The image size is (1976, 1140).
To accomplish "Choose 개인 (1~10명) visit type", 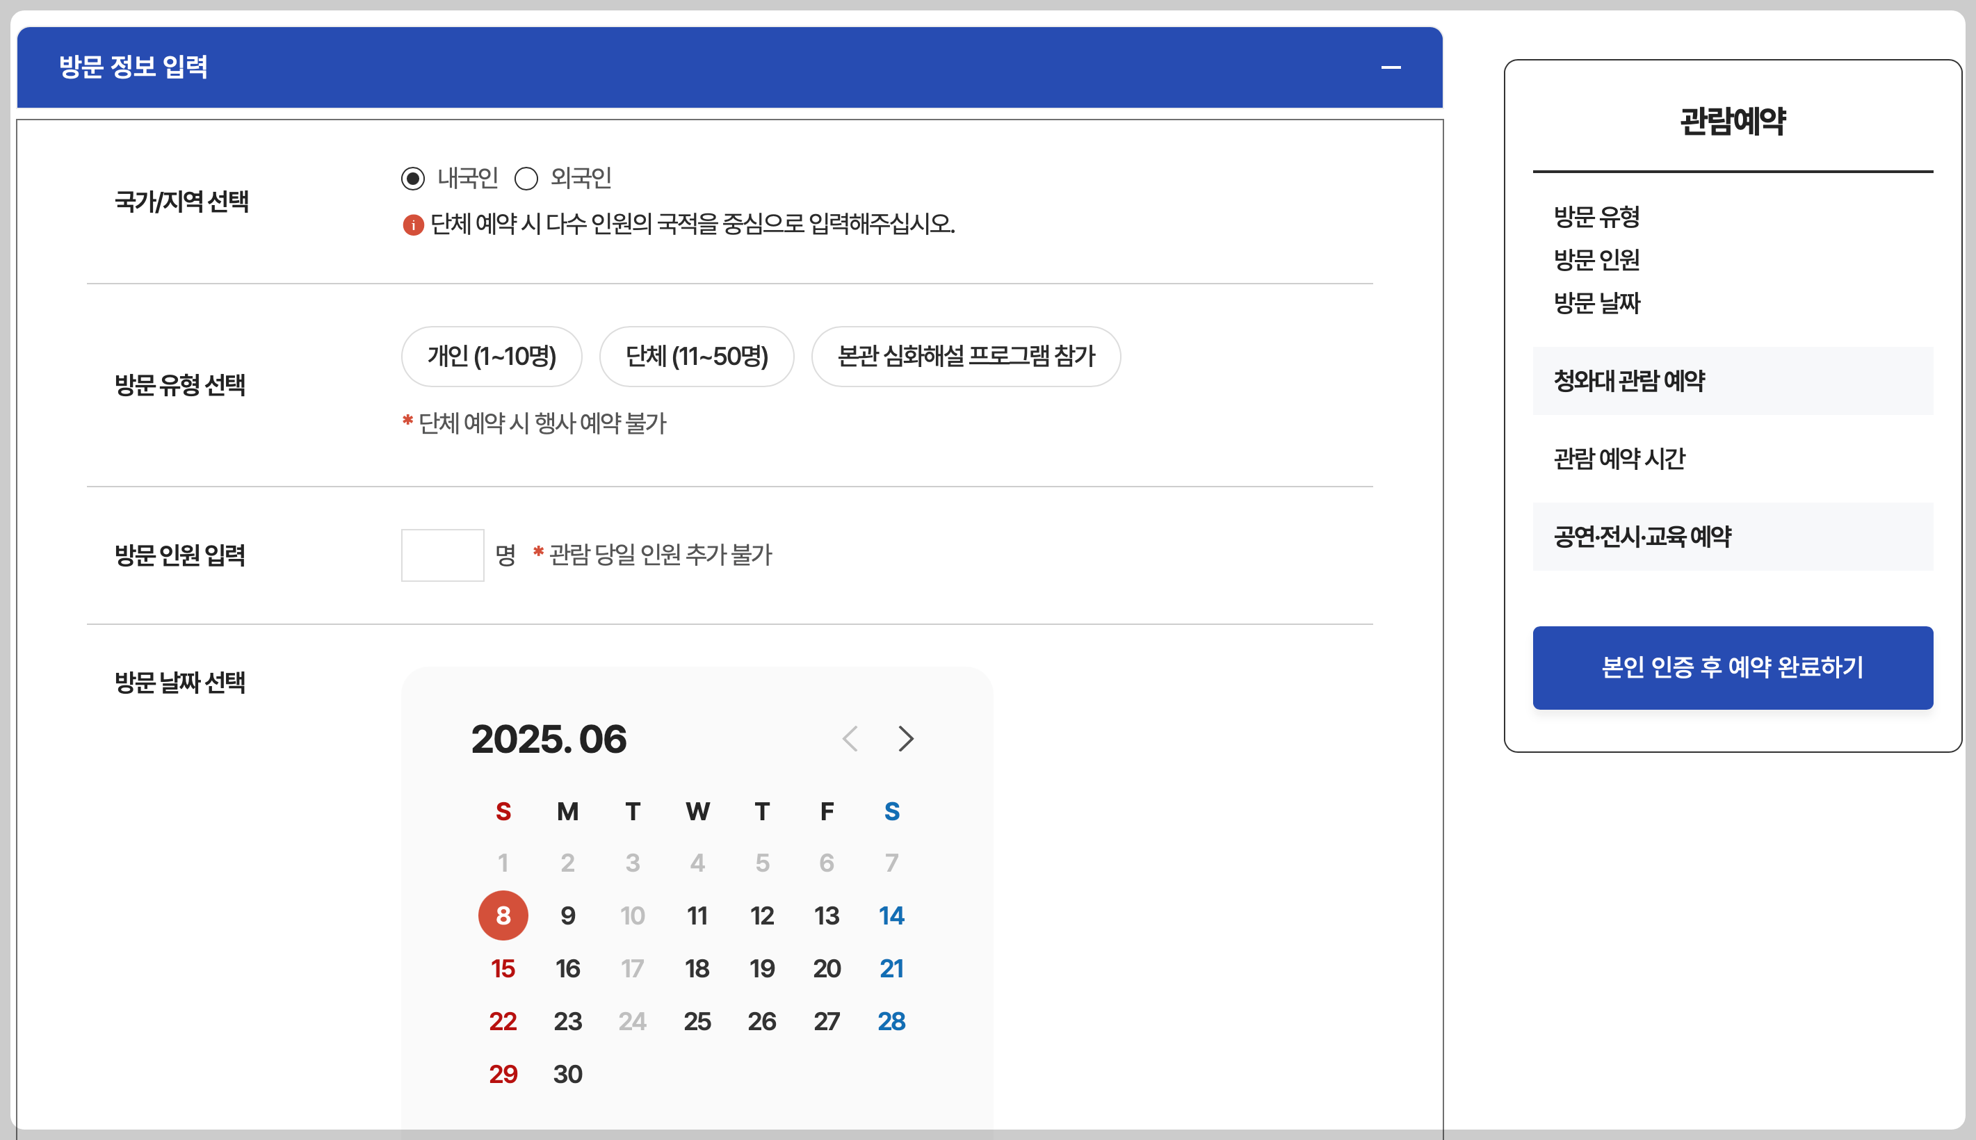I will (492, 356).
